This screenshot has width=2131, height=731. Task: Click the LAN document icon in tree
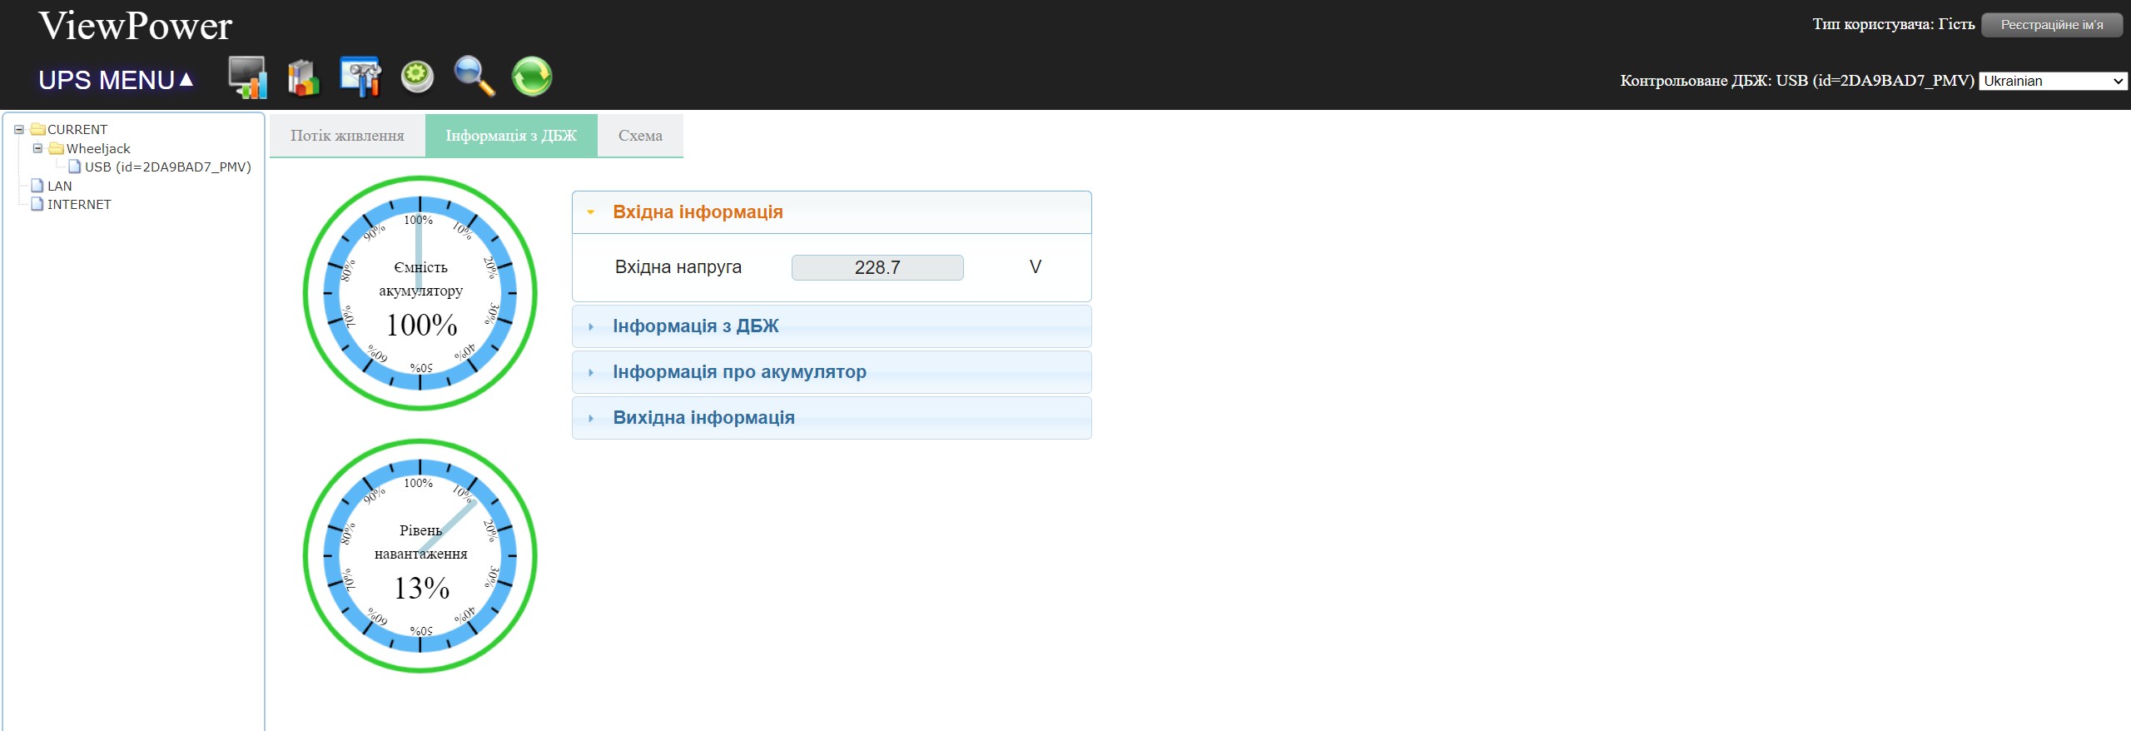point(37,186)
